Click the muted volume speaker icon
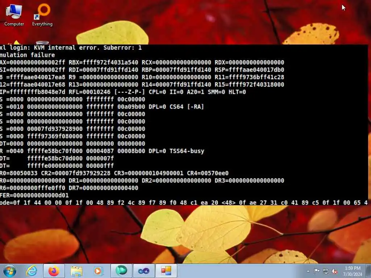Viewport: 371px width, 278px height. click(x=334, y=271)
